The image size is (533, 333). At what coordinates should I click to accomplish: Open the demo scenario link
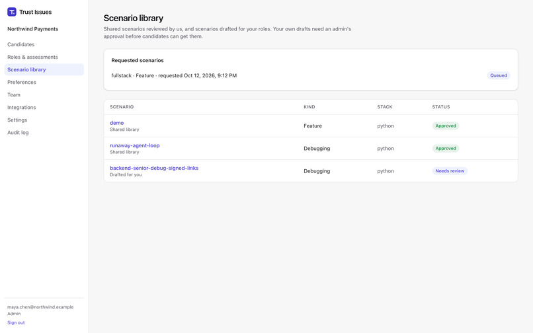(x=116, y=123)
